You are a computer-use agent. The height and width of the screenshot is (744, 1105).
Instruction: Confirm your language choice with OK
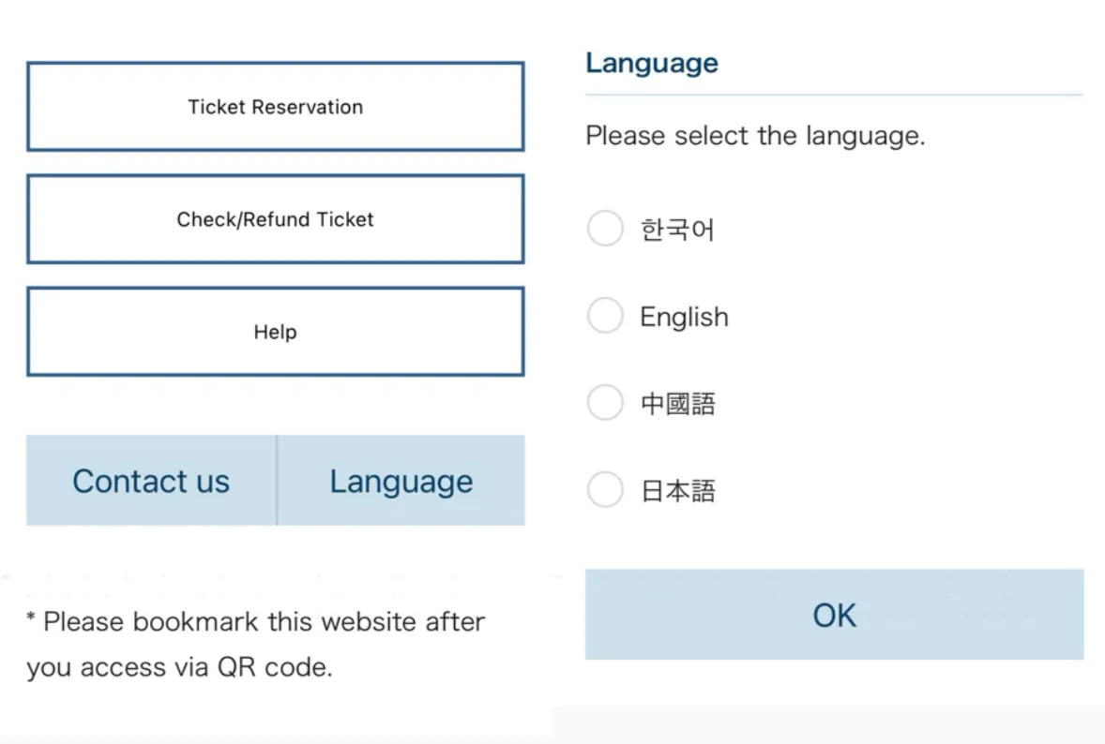(831, 614)
